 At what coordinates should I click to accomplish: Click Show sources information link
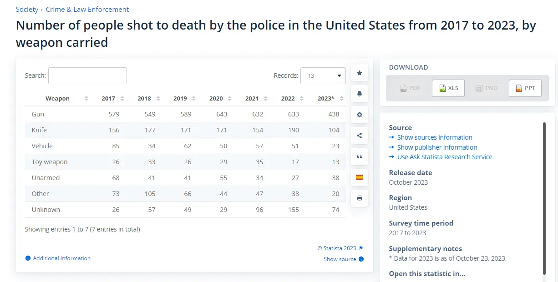[x=435, y=137]
